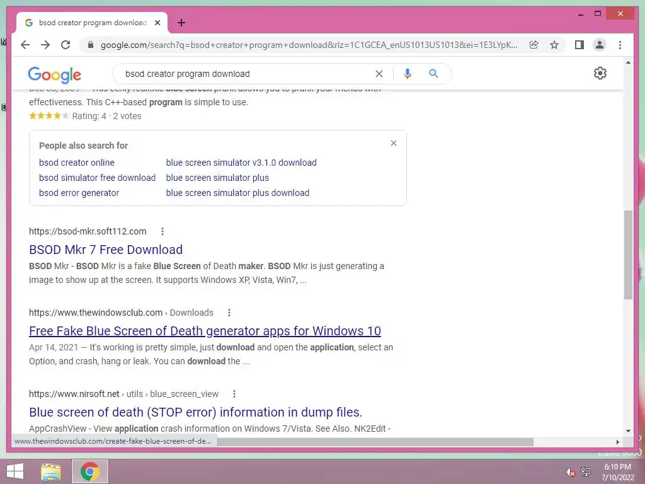Search blue screen simulator v3.1.0 download
Screen dimensions: 645x484
click(241, 163)
